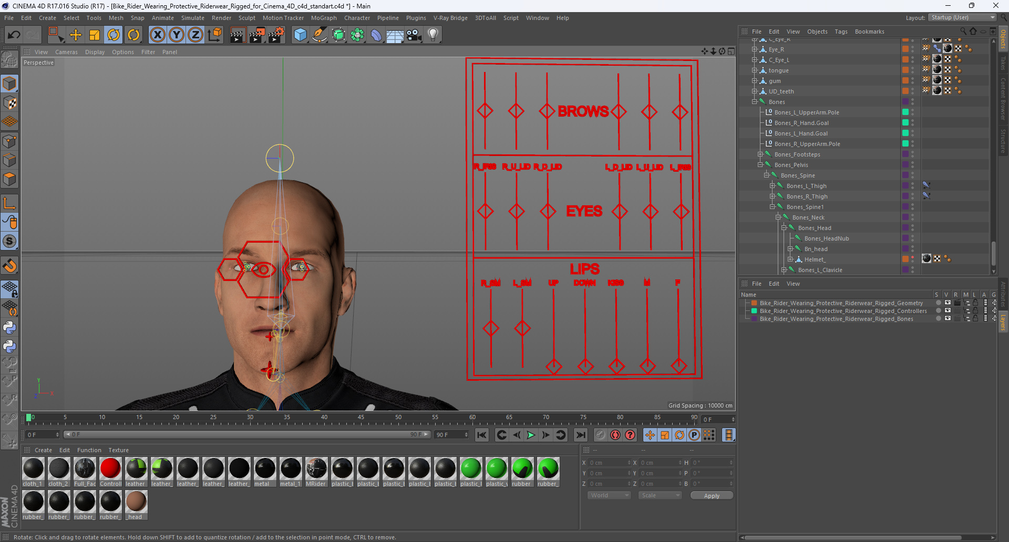This screenshot has width=1009, height=542.
Task: Add a Camera object
Action: pos(414,35)
